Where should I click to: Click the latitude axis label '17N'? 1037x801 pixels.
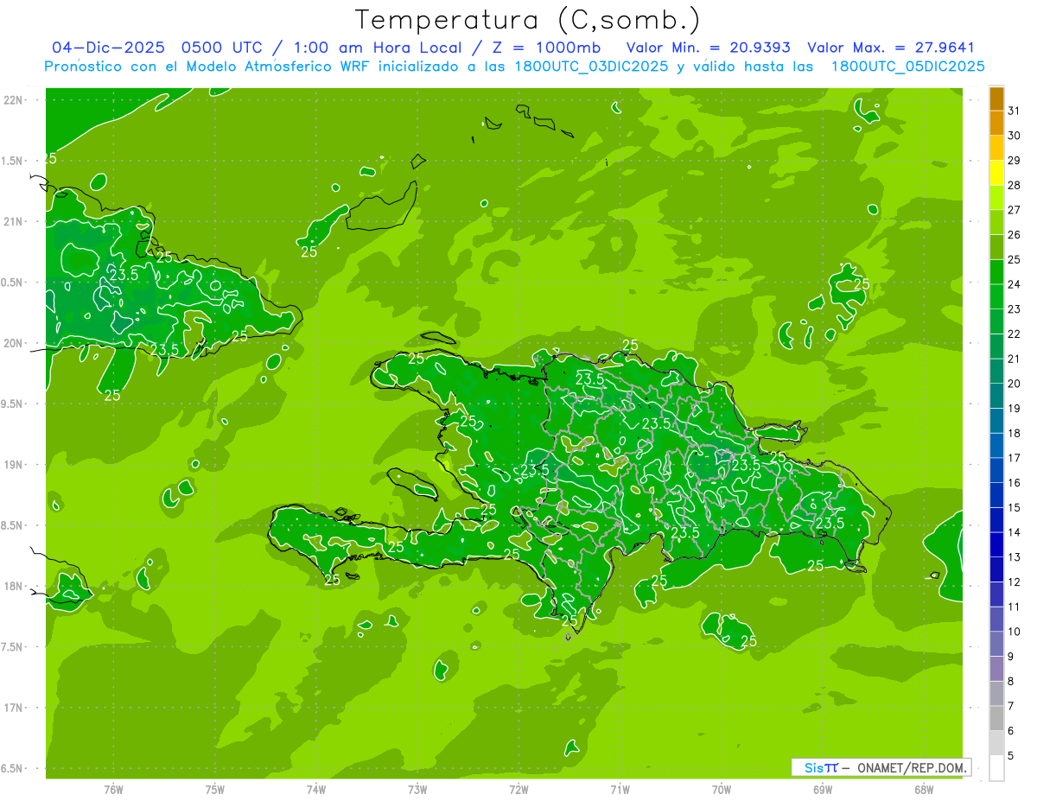point(13,708)
